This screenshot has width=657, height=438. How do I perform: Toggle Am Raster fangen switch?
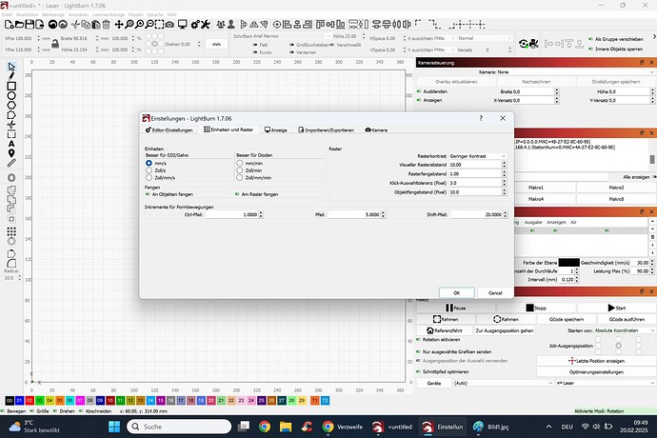tap(237, 194)
